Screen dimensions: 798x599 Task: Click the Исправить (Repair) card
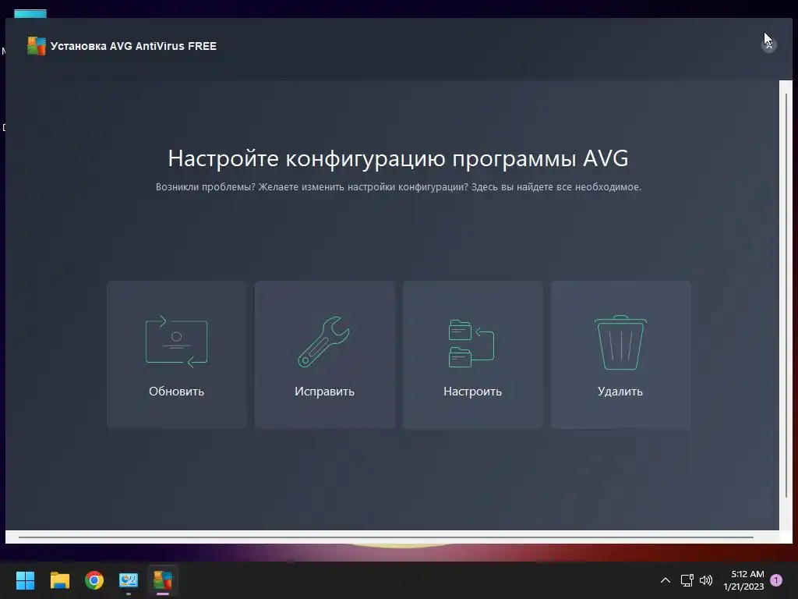[x=325, y=355]
